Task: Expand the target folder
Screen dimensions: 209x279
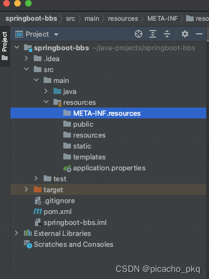Action: (x=26, y=189)
